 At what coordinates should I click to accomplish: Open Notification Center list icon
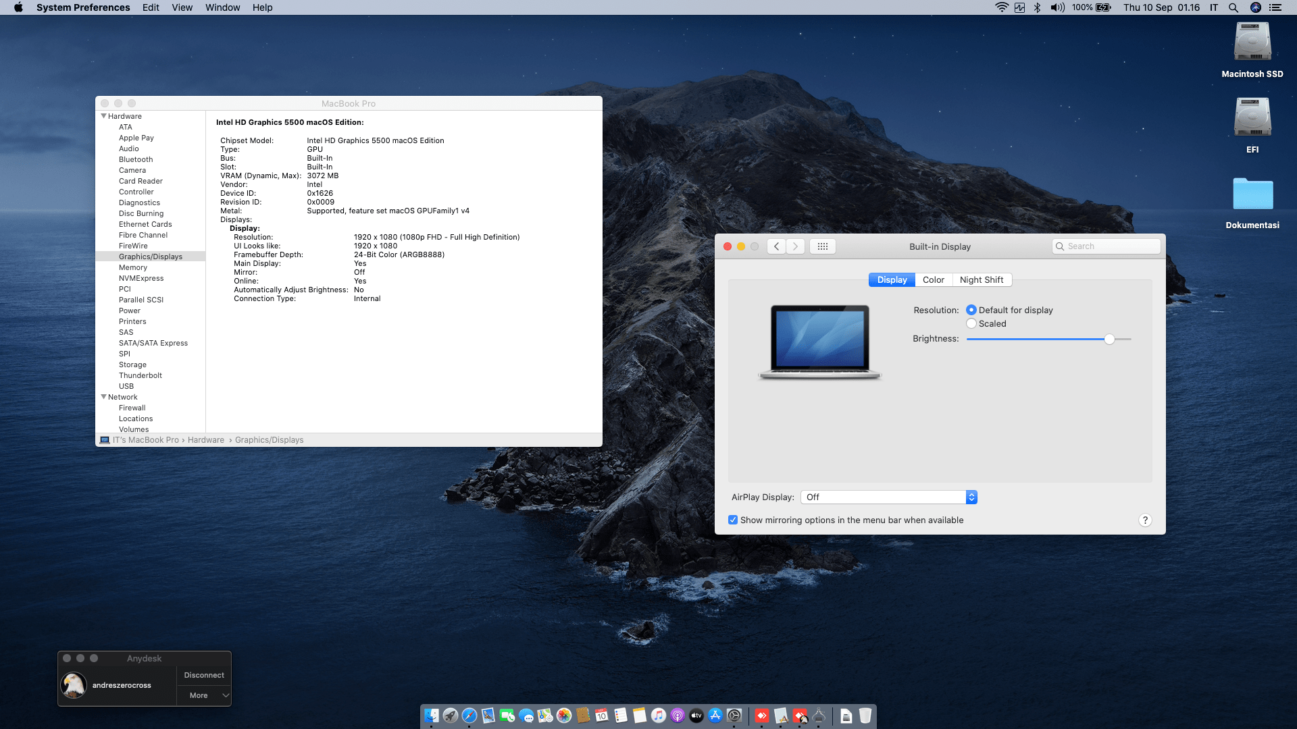(1275, 7)
